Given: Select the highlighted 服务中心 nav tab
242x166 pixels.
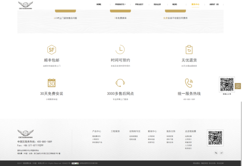Looking at the screenshot, I should (x=195, y=4).
